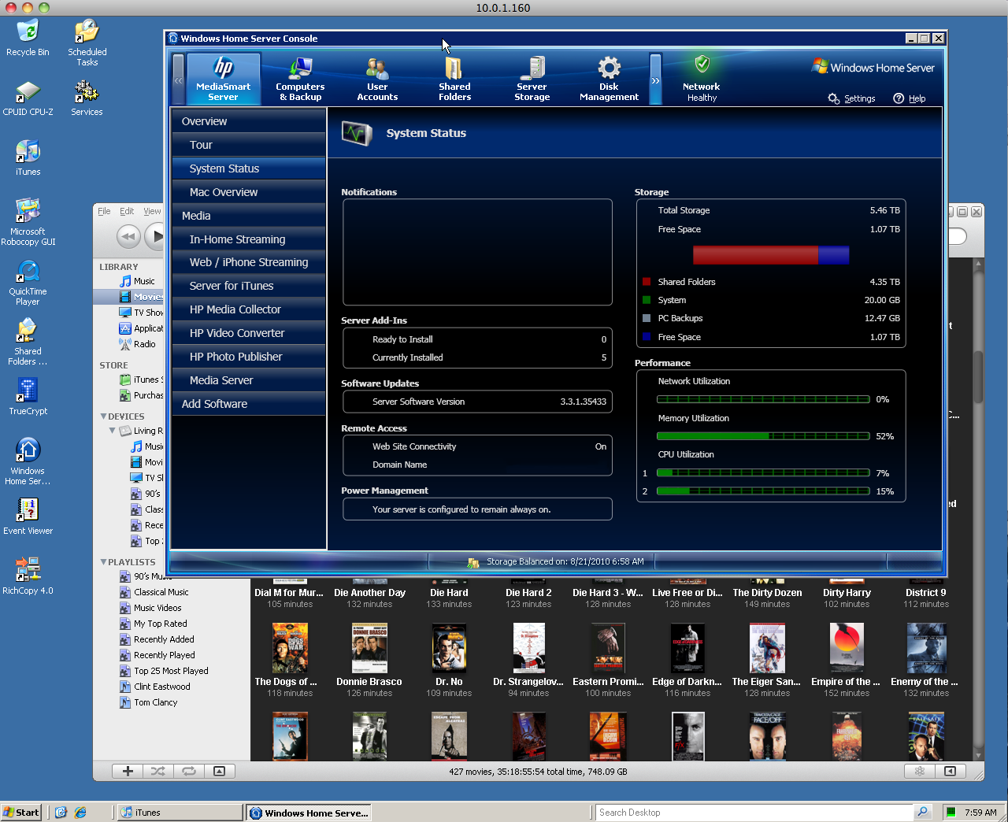This screenshot has height=822, width=1008.
Task: Collapse Living Room device tree item
Action: [x=113, y=431]
